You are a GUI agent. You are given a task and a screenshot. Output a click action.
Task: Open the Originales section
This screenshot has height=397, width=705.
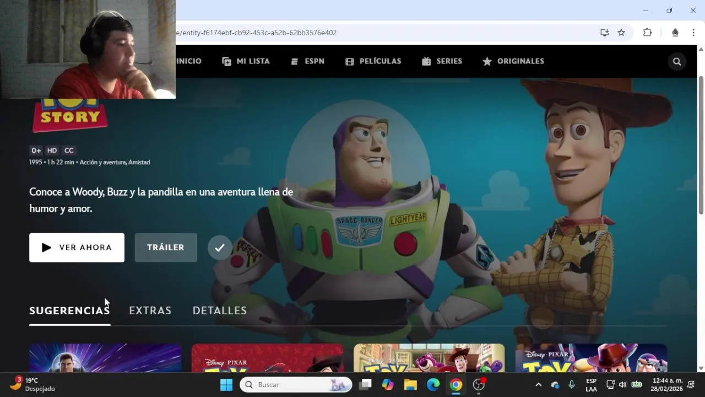click(513, 61)
